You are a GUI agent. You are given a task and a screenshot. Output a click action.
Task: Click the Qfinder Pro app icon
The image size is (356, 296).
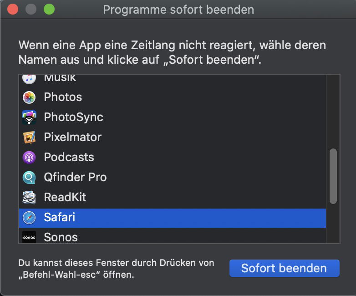(x=29, y=177)
